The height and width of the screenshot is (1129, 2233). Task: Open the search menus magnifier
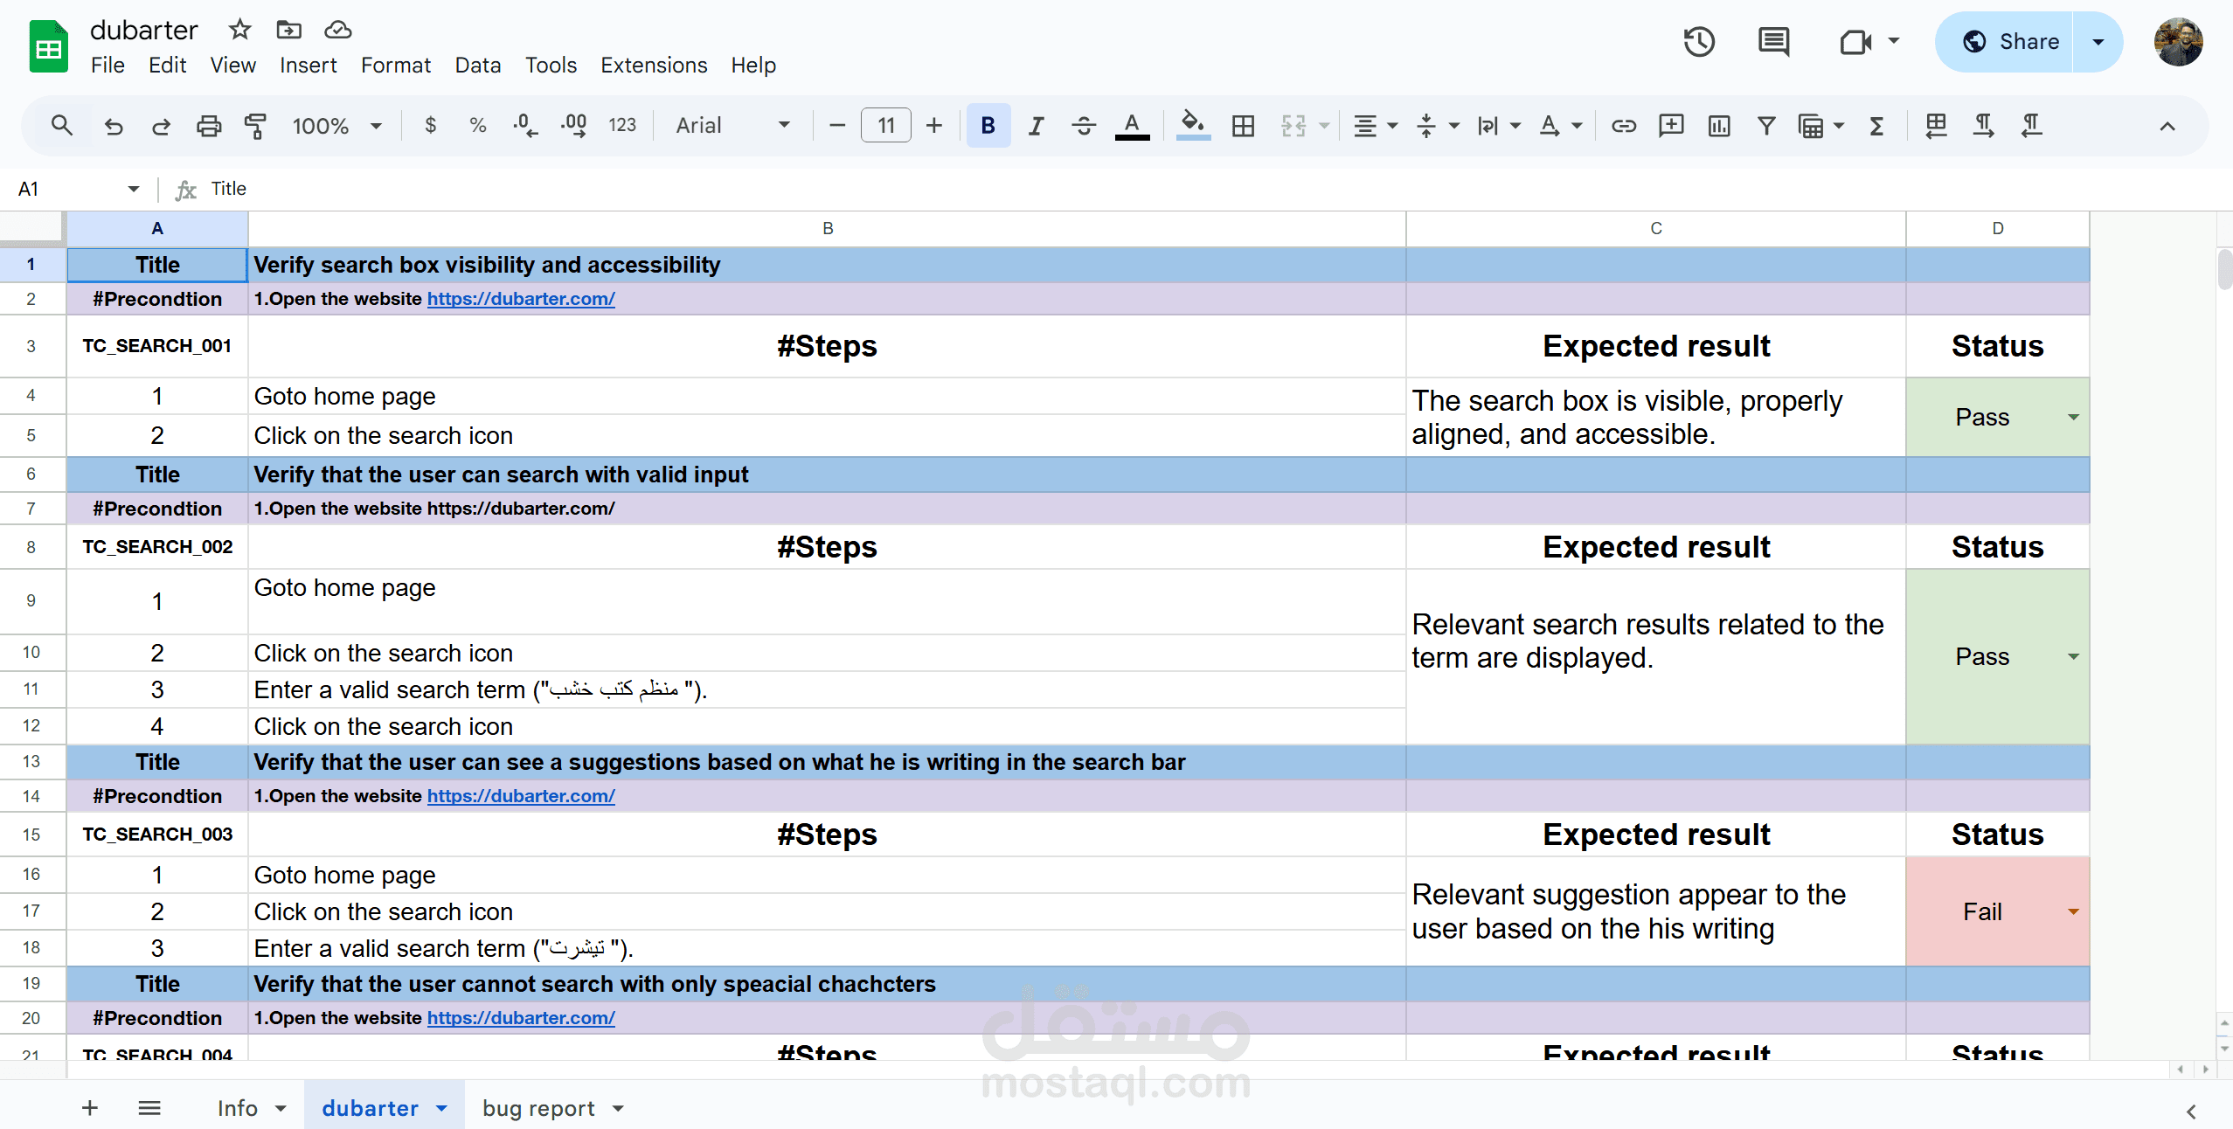point(61,126)
